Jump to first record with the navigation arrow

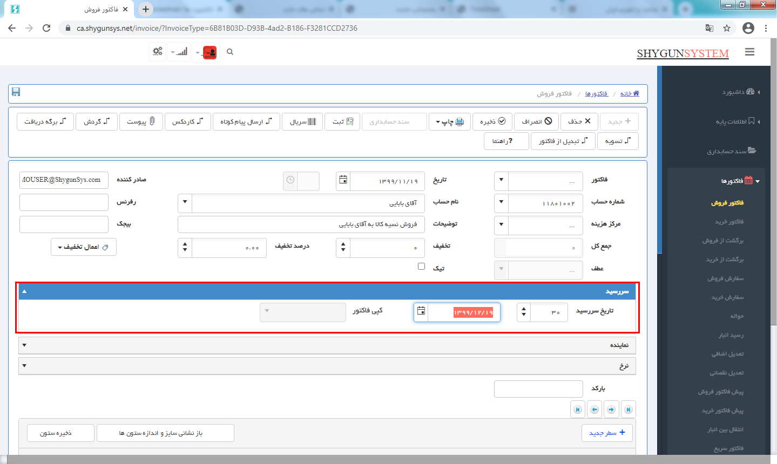click(x=628, y=409)
